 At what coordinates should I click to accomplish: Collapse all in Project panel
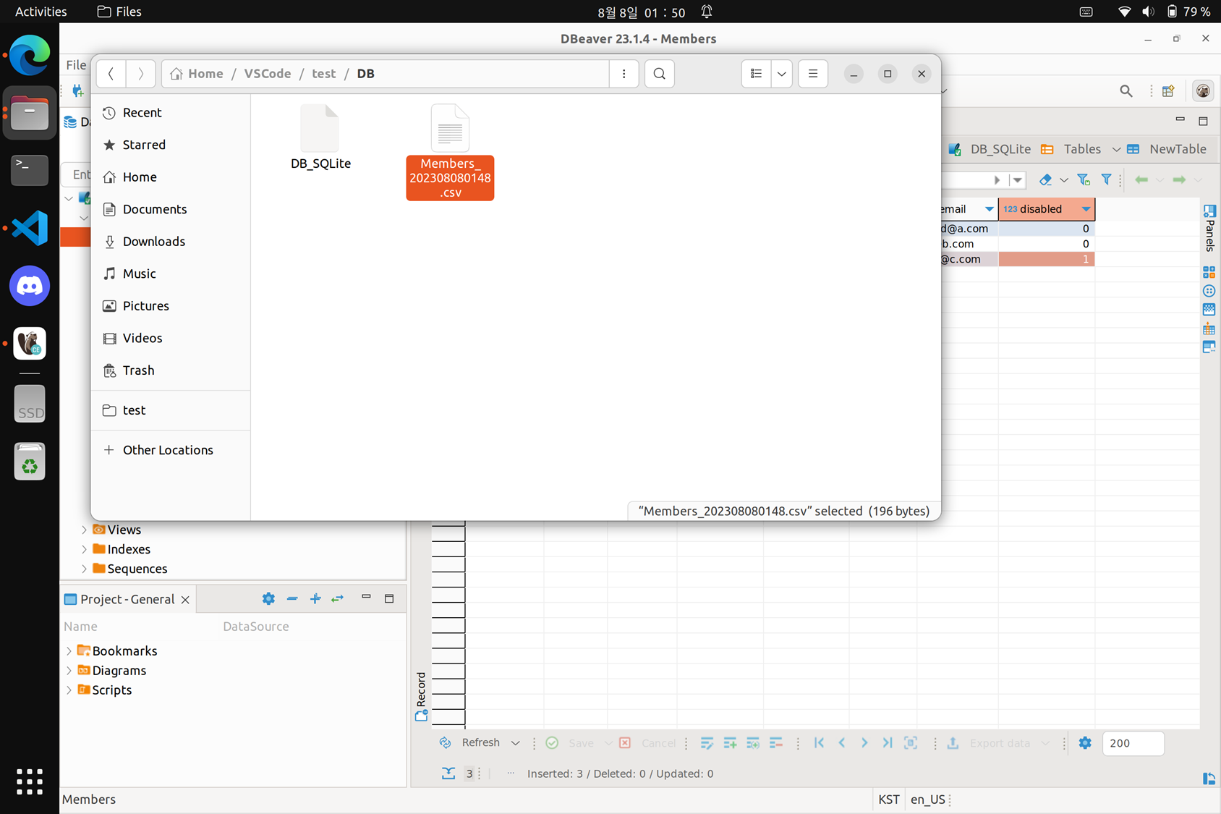(292, 599)
